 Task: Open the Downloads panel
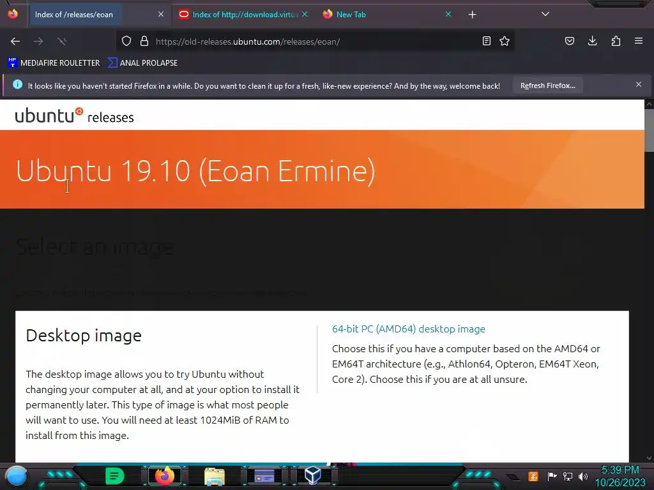tap(592, 41)
